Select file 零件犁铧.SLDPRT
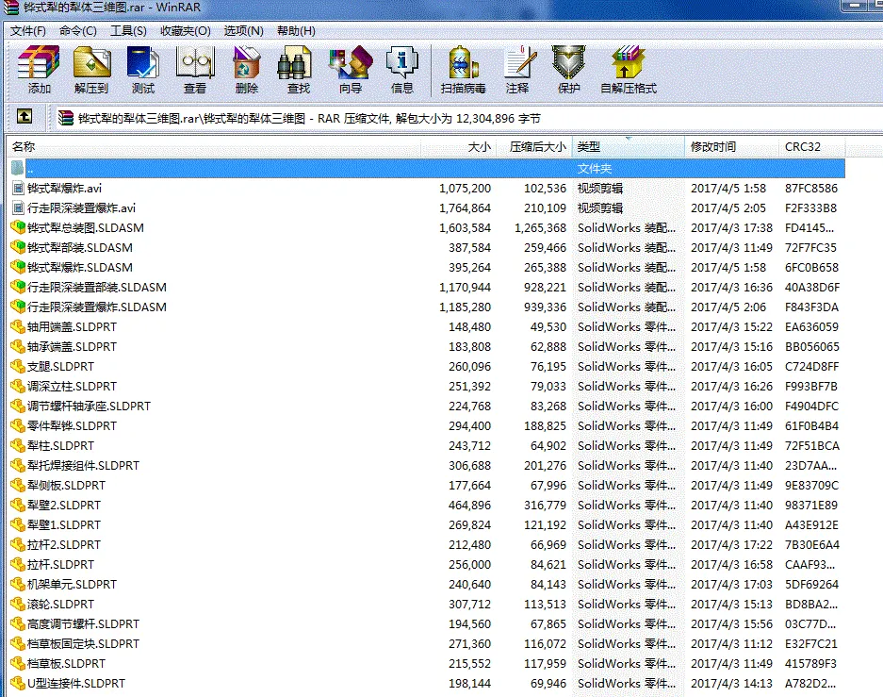 point(72,426)
